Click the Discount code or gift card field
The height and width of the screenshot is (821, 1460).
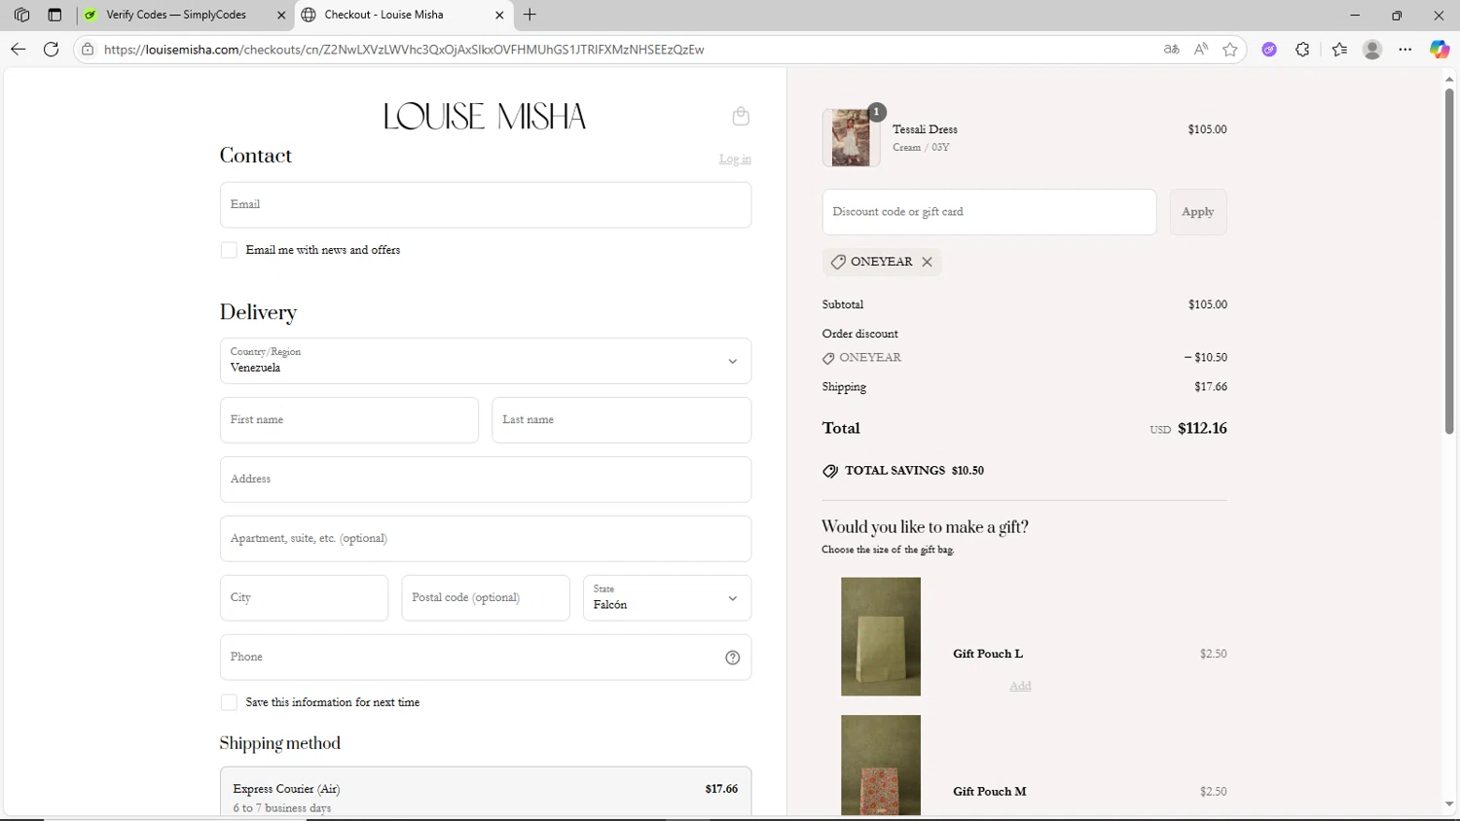click(x=989, y=212)
